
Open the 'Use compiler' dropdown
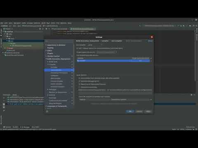point(95,45)
